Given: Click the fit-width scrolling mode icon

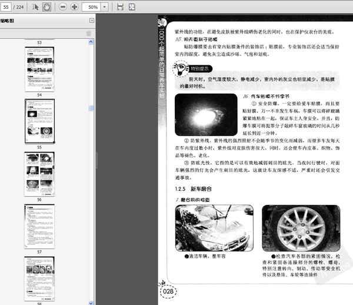Looking at the screenshot, I should click(x=120, y=7).
